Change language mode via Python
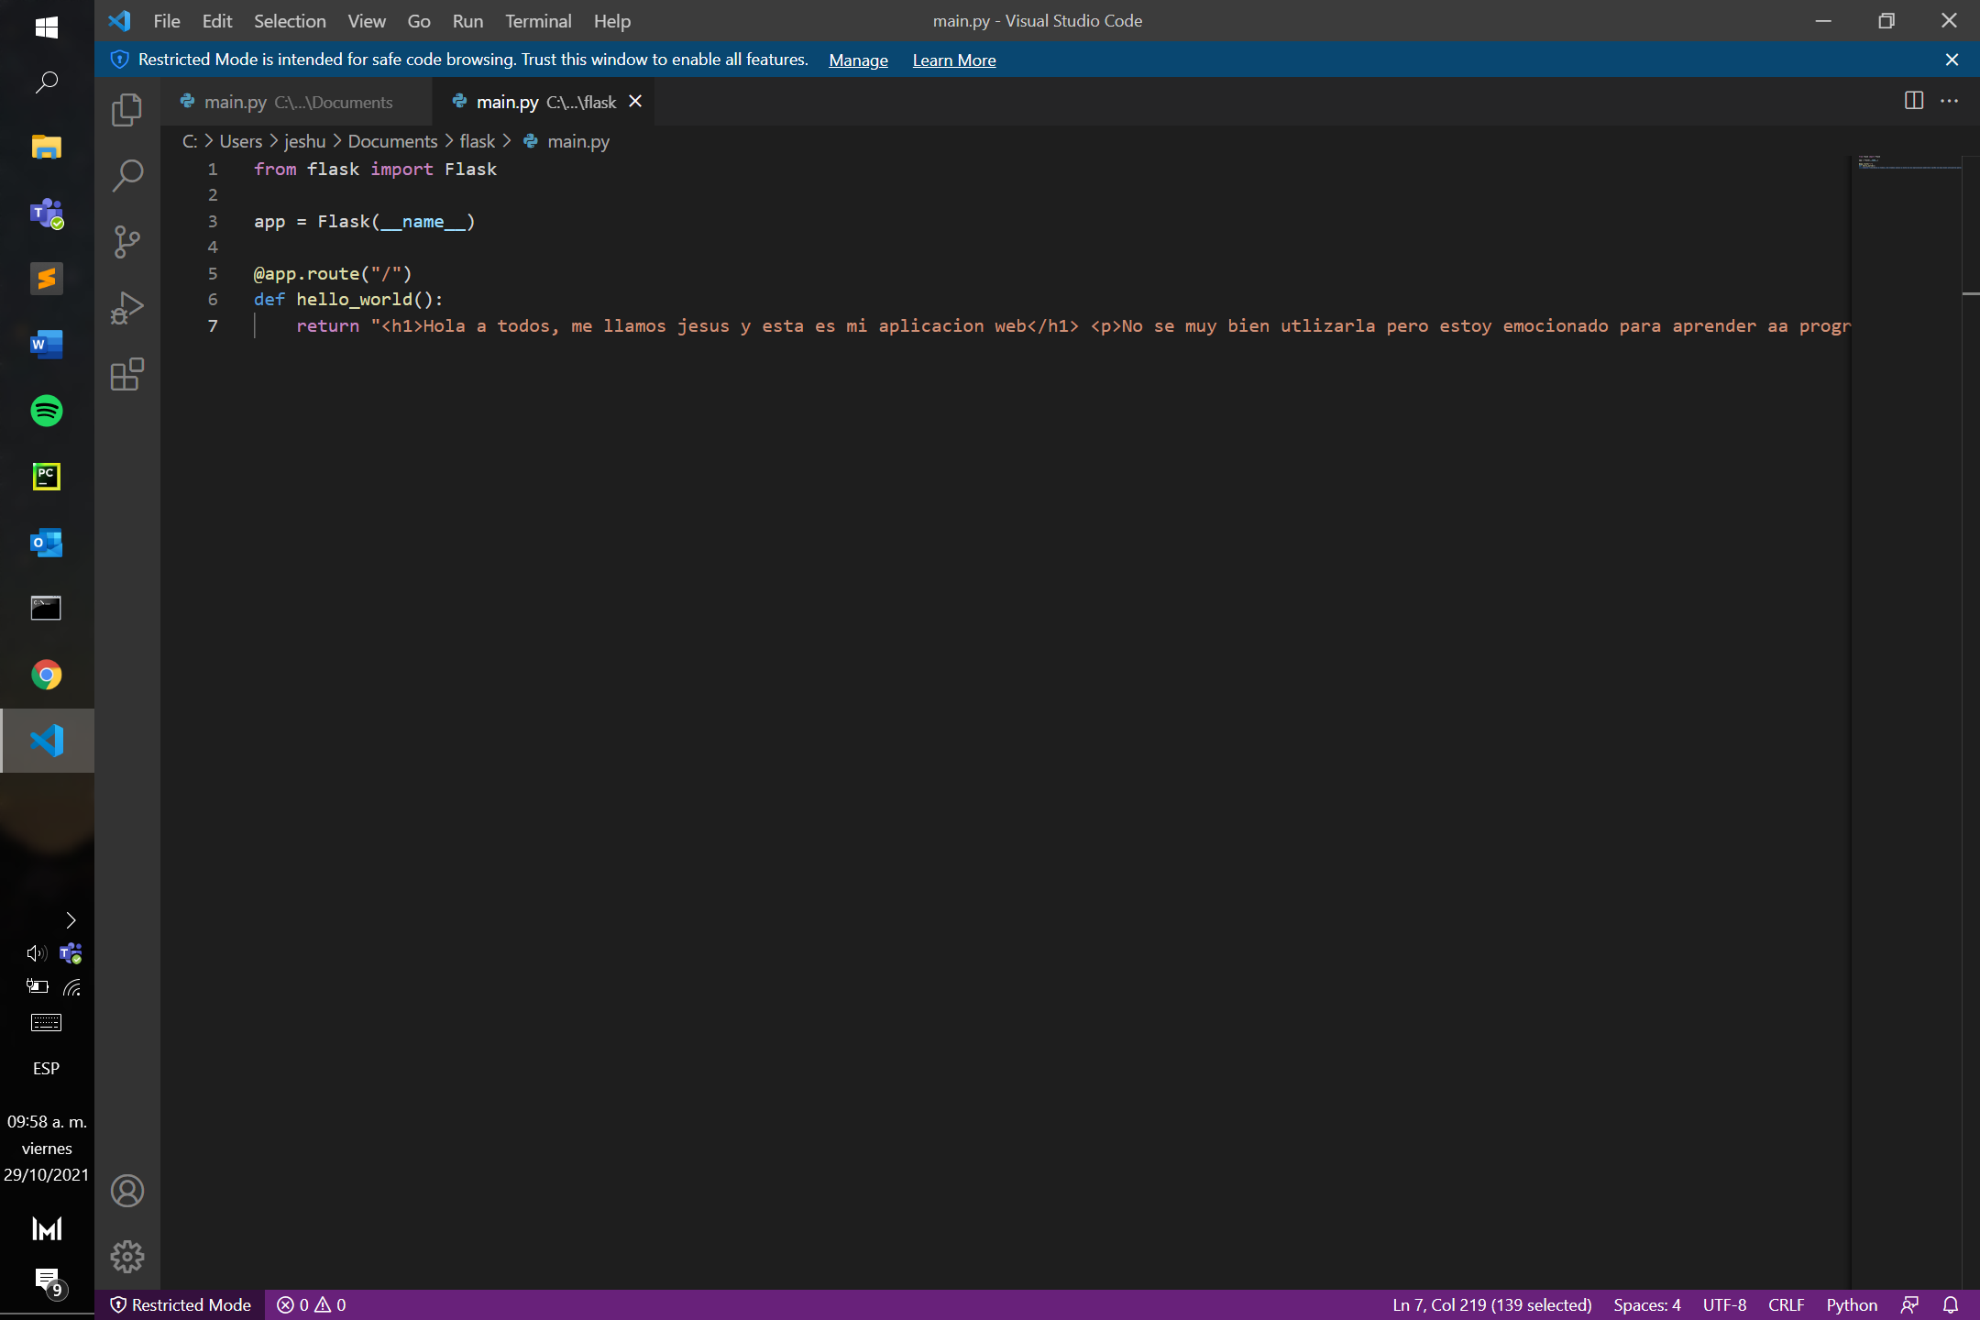 click(x=1852, y=1304)
